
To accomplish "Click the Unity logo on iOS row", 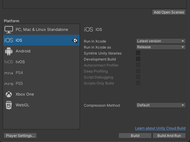I will click(75, 40).
